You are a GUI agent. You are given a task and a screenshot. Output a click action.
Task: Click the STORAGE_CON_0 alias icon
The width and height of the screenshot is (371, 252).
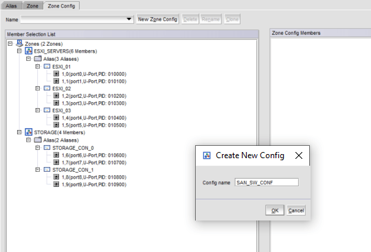(47, 148)
